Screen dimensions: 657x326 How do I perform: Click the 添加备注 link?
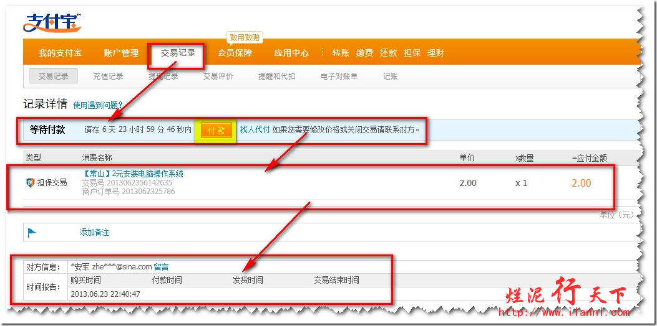click(94, 233)
